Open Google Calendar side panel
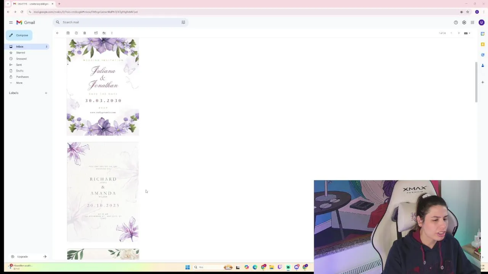Screen dimensions: 488x274 pos(482,34)
